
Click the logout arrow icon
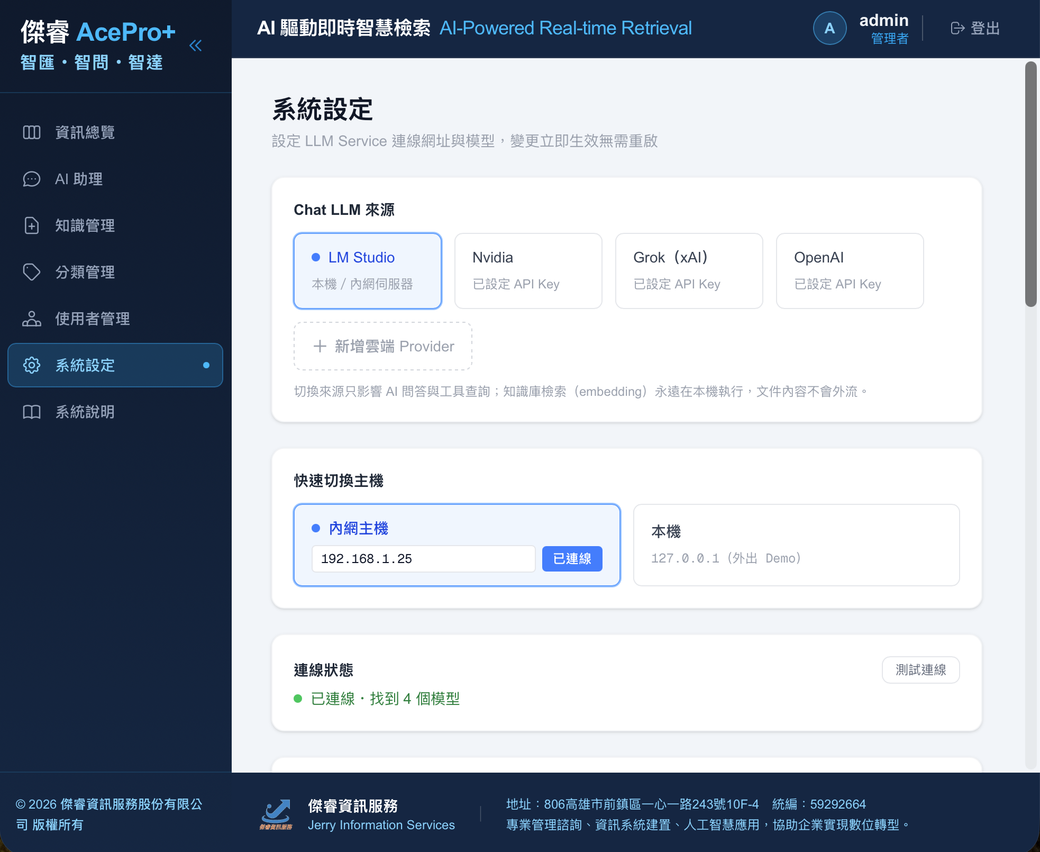(x=957, y=28)
